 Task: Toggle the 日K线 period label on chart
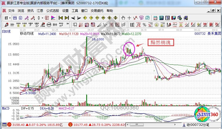point(6,31)
